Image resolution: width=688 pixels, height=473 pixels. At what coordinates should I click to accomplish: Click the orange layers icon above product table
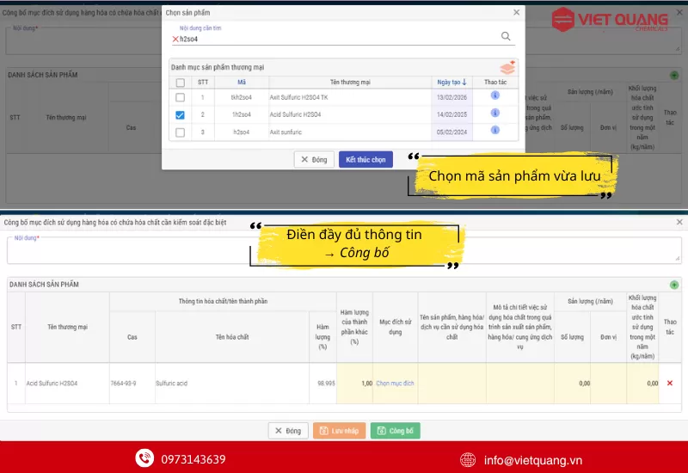[x=507, y=66]
